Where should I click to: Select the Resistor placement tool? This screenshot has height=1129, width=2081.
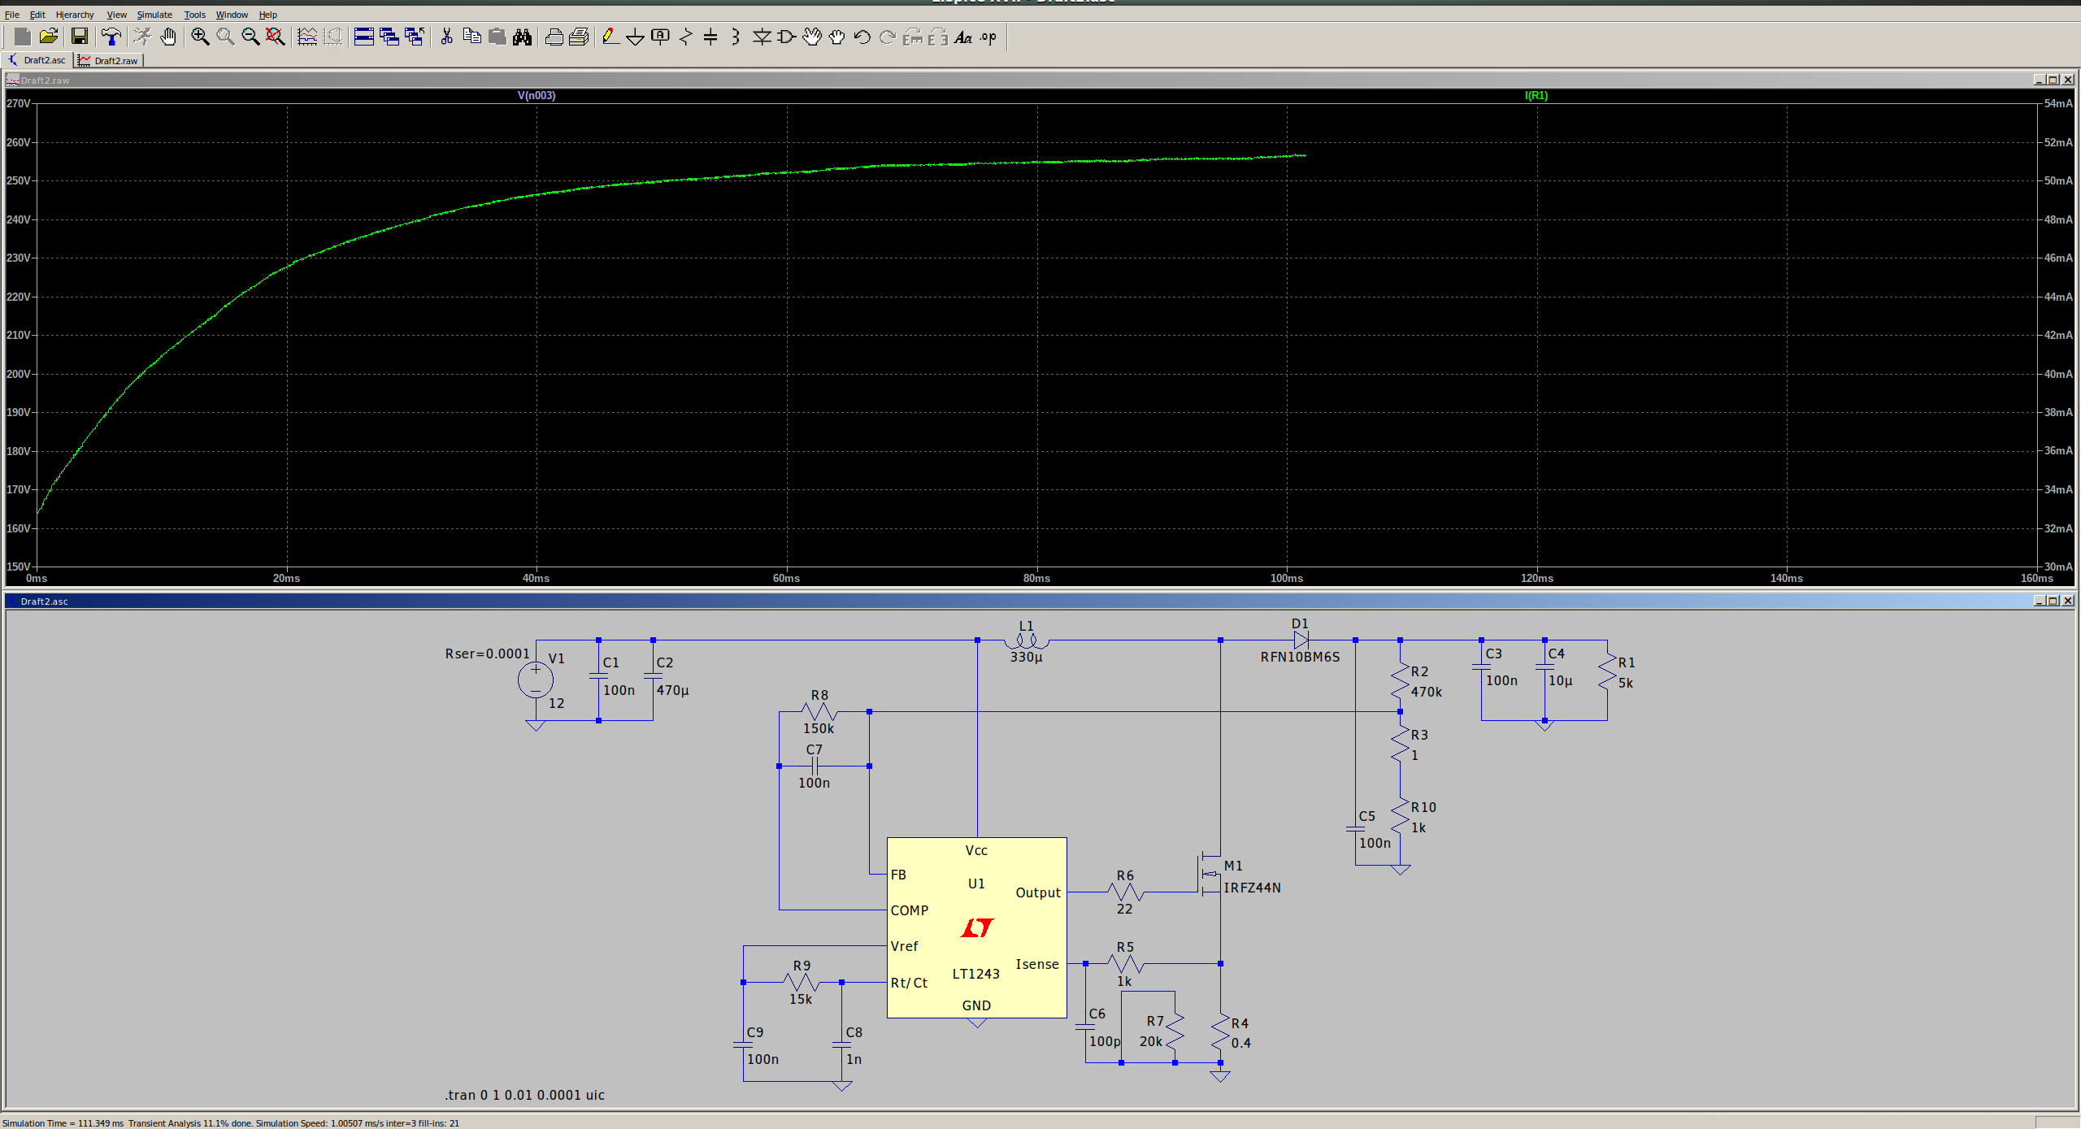(685, 37)
